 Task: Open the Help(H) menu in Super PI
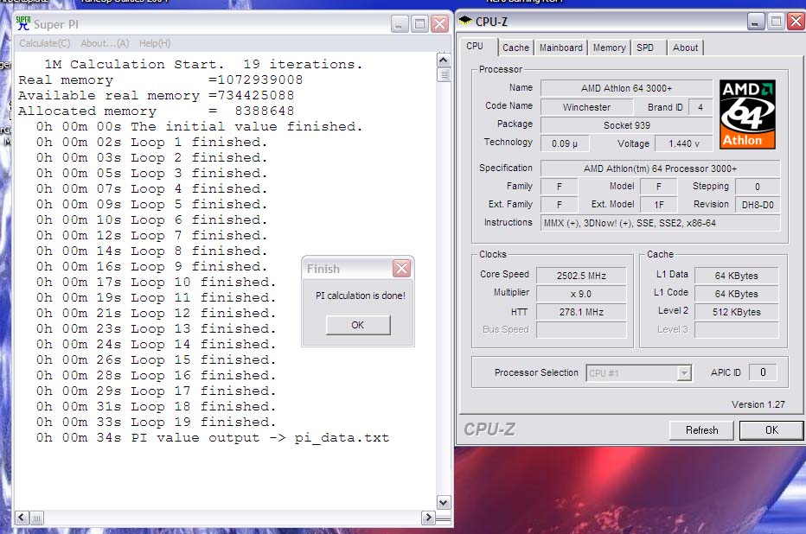tap(155, 43)
